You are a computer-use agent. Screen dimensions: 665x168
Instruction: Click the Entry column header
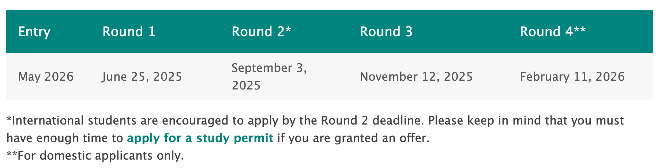[34, 32]
